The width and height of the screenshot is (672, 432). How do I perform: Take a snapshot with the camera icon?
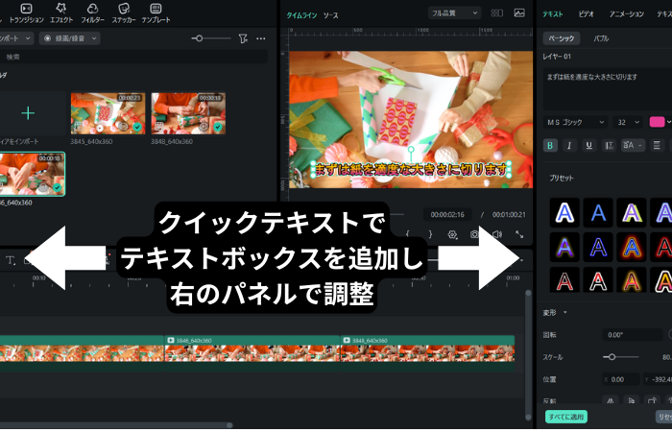tap(474, 234)
